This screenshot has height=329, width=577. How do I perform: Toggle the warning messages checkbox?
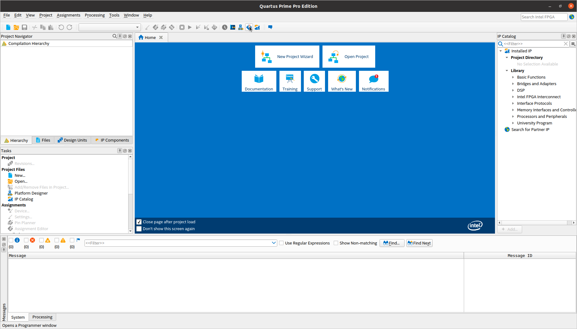tap(57, 240)
